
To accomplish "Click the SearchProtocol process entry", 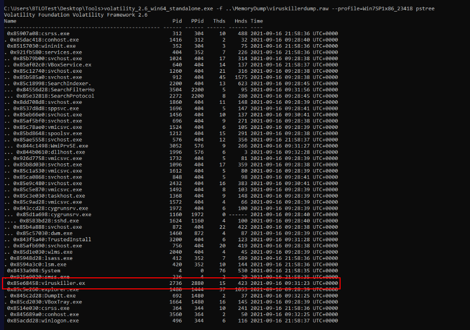I will pyautogui.click(x=56, y=96).
